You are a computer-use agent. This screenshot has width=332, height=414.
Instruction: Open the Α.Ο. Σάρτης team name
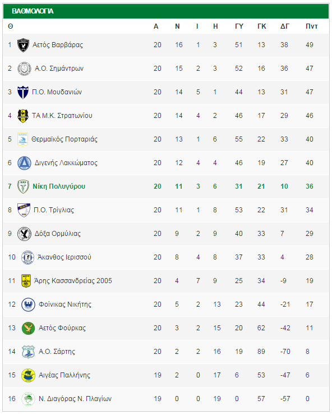pos(57,352)
